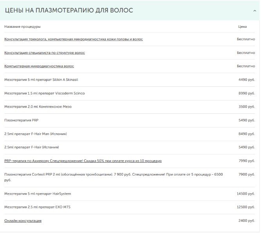261x233 pixels.
Task: Click '5490 руб.' in the Плазмотерапия PRP row
Action: point(247,120)
